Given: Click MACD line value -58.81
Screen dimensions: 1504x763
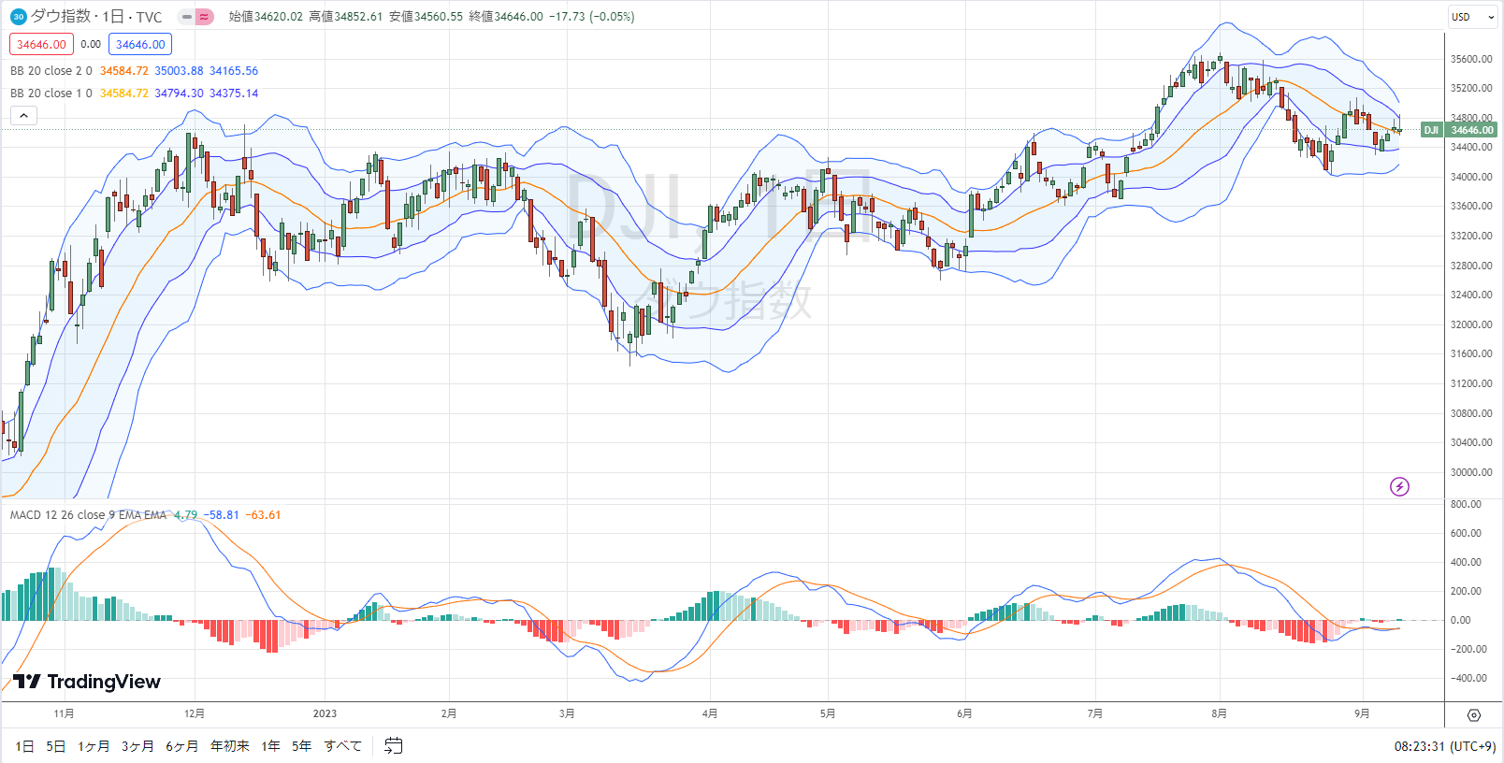Looking at the screenshot, I should [x=223, y=515].
